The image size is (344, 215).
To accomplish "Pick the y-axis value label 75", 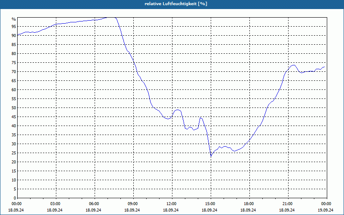I will click(x=14, y=62).
